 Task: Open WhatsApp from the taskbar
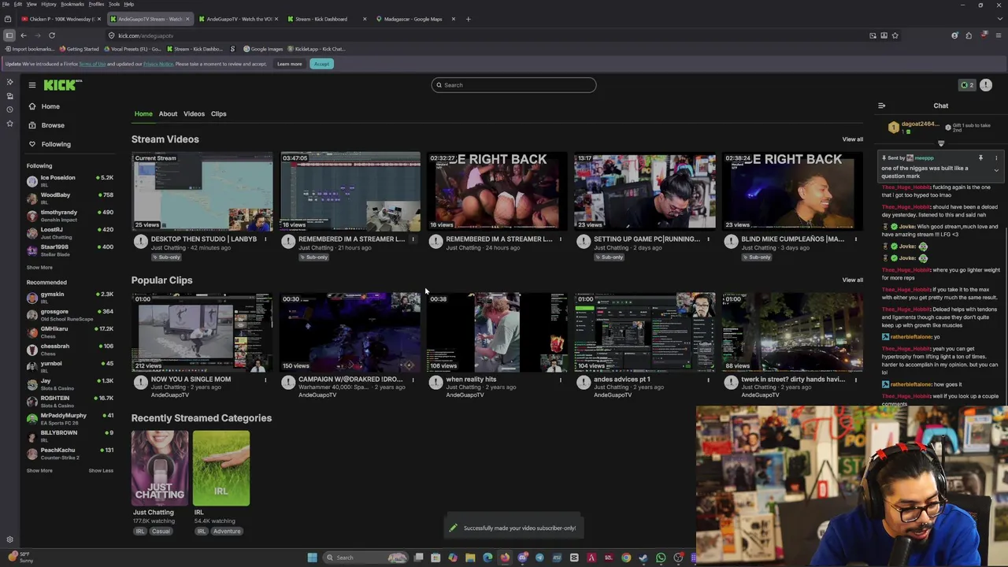661,558
